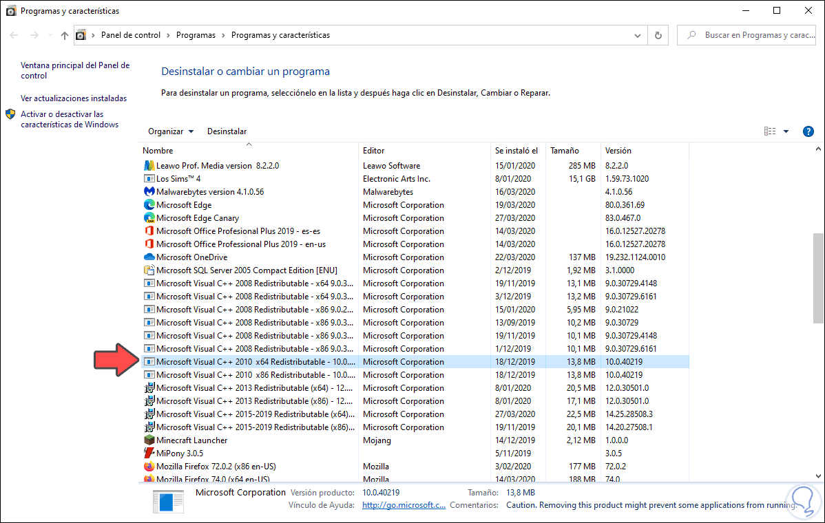825x523 pixels.
Task: Click the Minecraft Launcher block icon
Action: [x=149, y=440]
